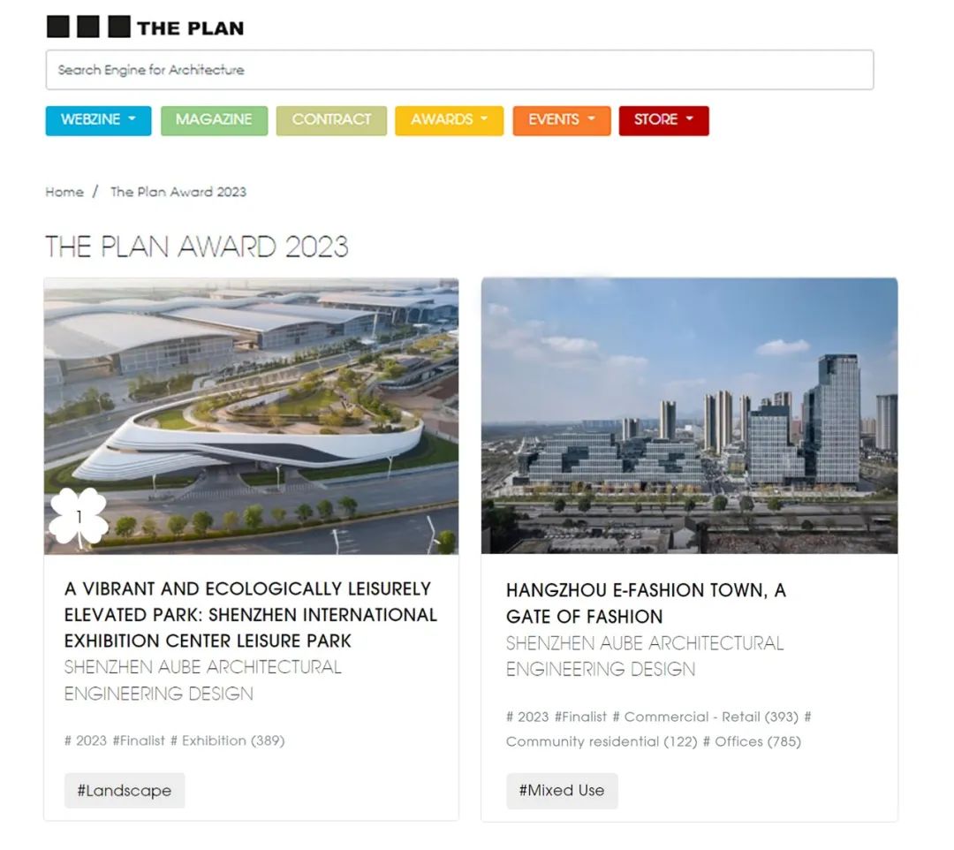
Task: Click THE PLAN logo squares
Action: [x=88, y=27]
